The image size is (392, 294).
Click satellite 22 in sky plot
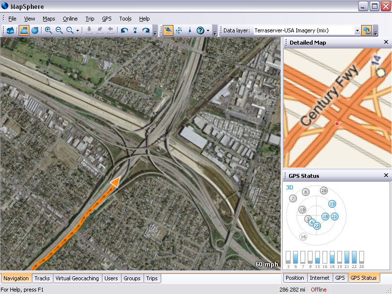pyautogui.click(x=317, y=226)
